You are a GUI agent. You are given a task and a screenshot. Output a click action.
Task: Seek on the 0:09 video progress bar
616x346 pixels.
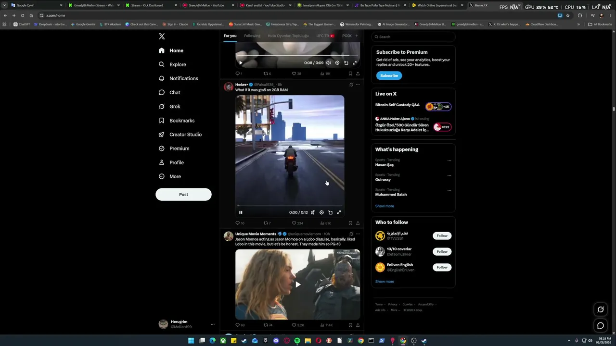pyautogui.click(x=297, y=56)
